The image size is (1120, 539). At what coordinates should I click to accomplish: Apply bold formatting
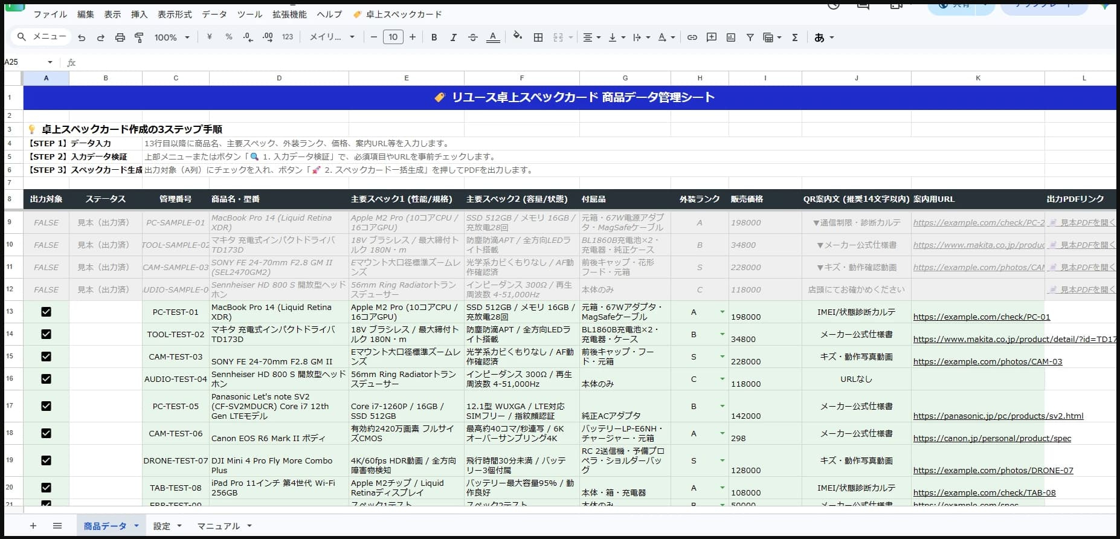434,37
